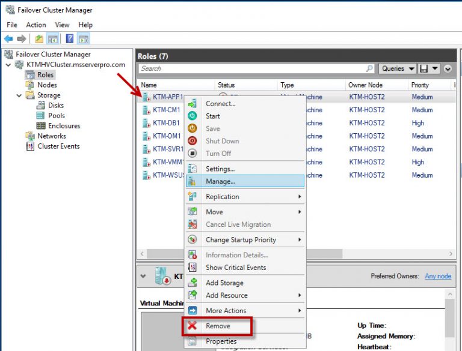Click the Show Critical Events icon
Screen dimensions: 462x351
[192, 267]
